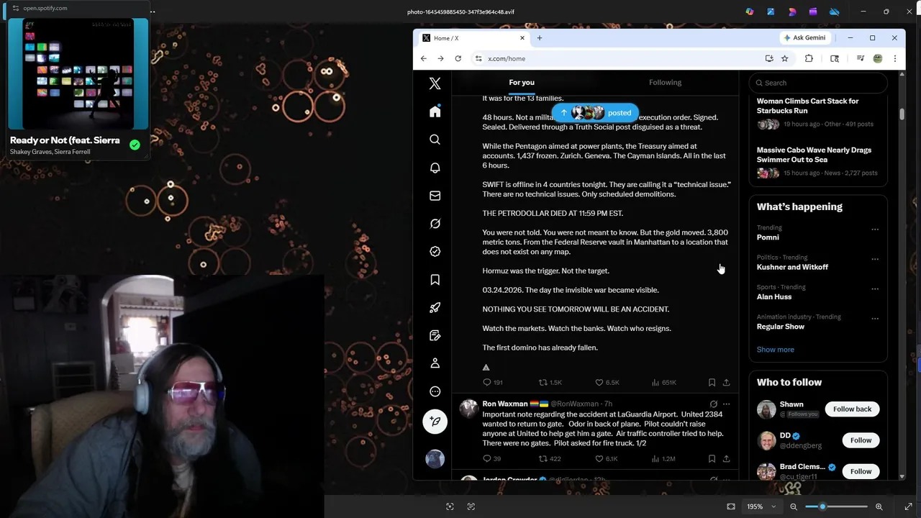Reply to the post with 191 replies

point(487,383)
